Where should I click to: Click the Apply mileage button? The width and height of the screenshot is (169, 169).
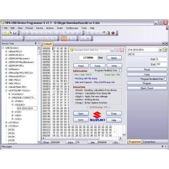coord(114,58)
